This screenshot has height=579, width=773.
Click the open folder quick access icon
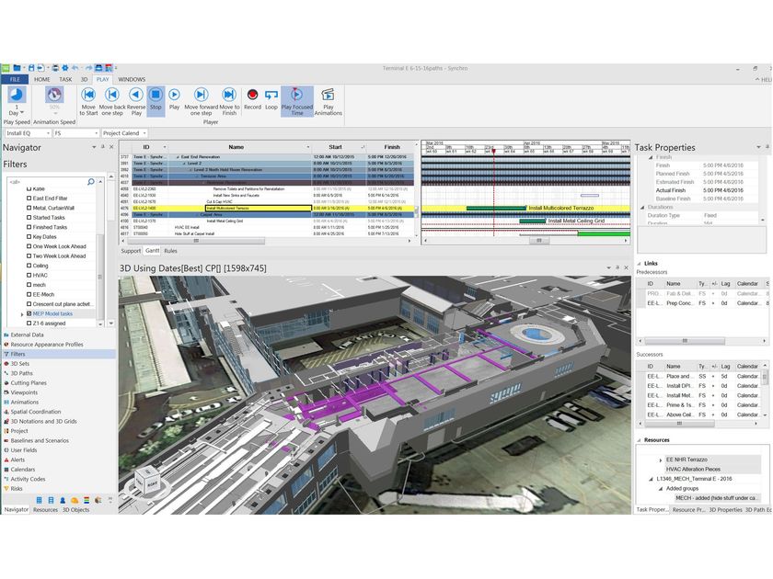point(17,68)
